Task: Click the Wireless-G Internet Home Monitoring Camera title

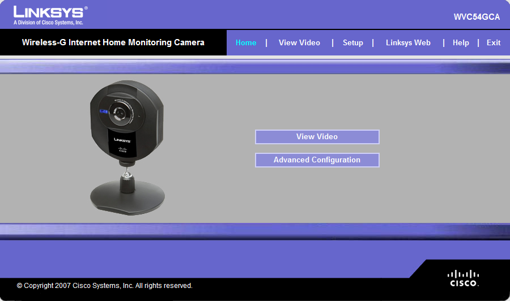Action: click(113, 42)
